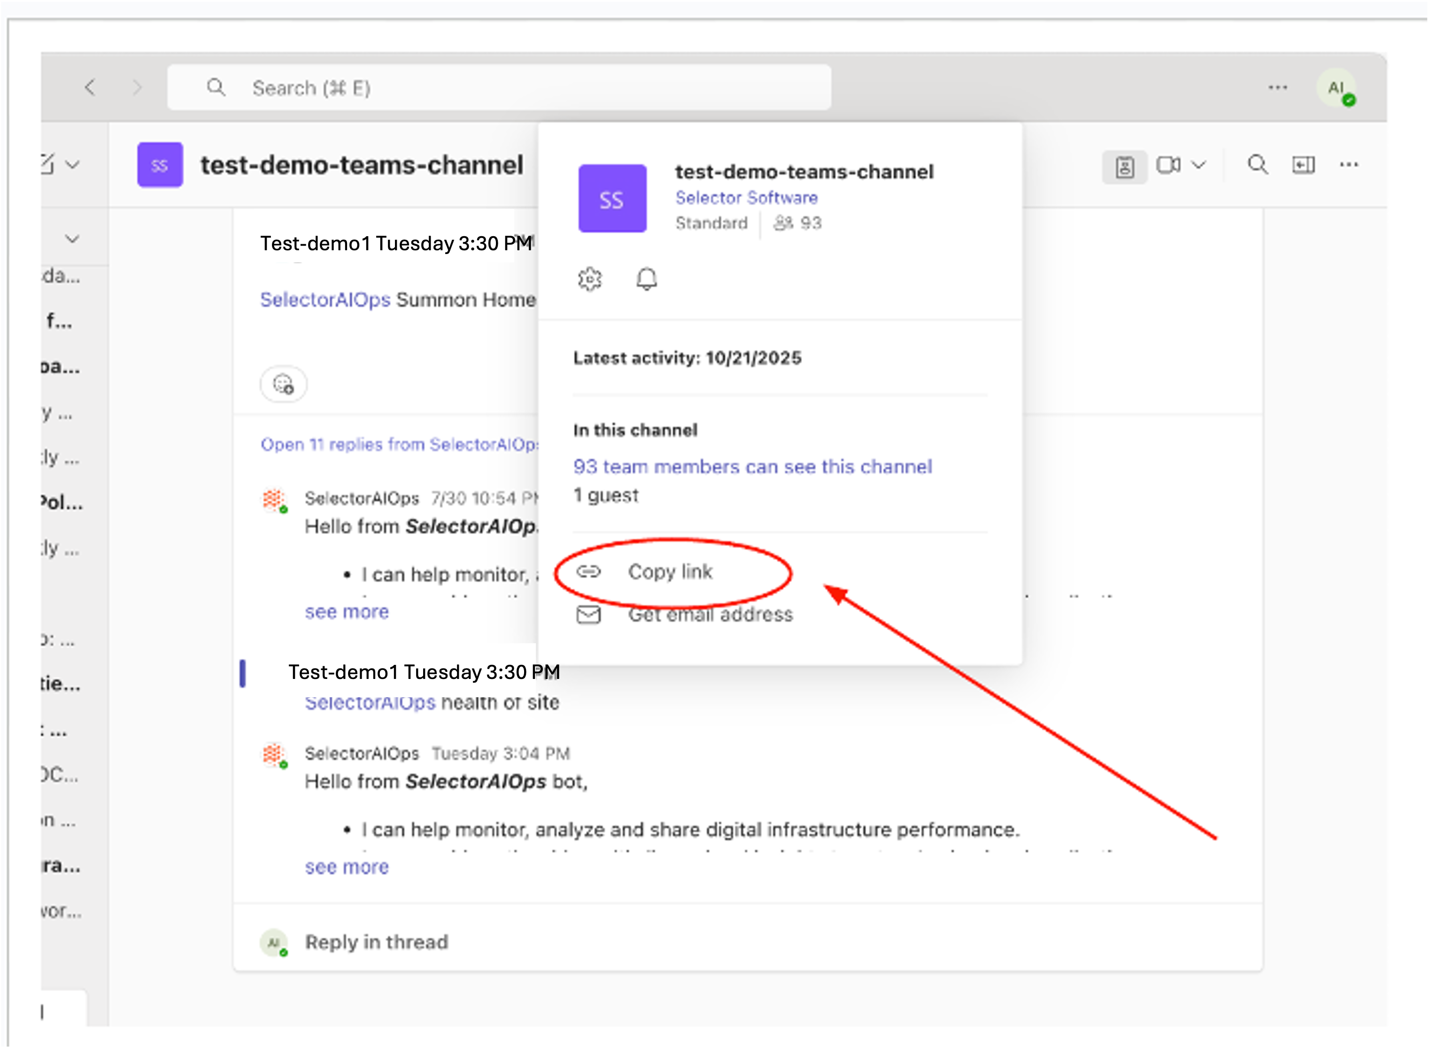Expand the meeting options dropdown arrow
This screenshot has height=1048, width=1429.
tap(1198, 165)
